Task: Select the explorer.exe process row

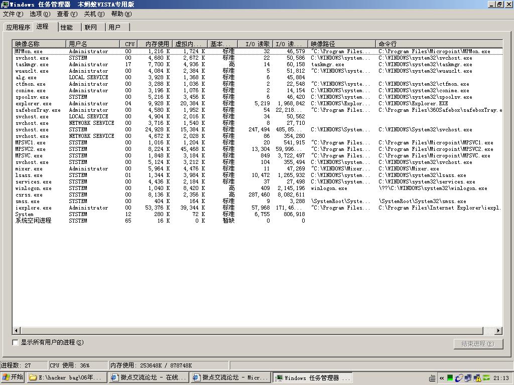Action: click(x=258, y=103)
